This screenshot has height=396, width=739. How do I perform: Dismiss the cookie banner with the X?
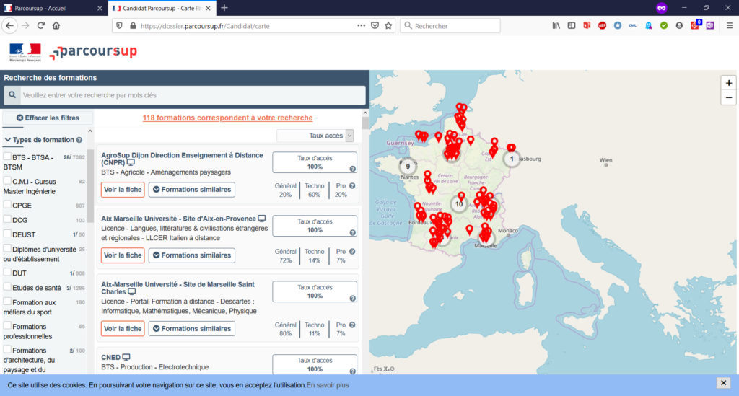723,383
